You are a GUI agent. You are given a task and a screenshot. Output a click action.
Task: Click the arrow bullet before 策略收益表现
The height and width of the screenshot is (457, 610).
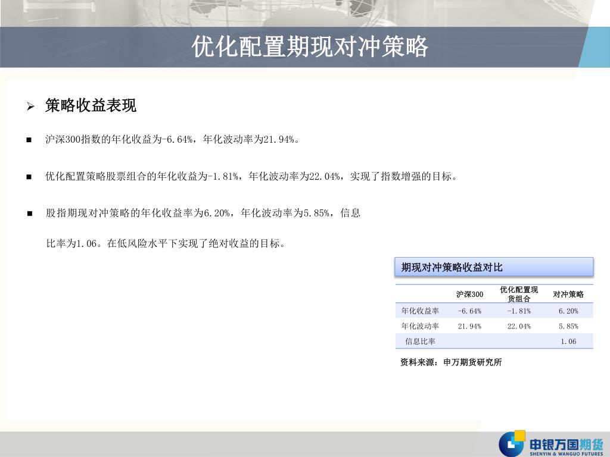(30, 106)
